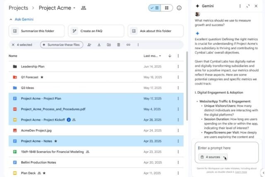Open list header more options menu
This screenshot has height=177, width=265.
[x=178, y=56]
